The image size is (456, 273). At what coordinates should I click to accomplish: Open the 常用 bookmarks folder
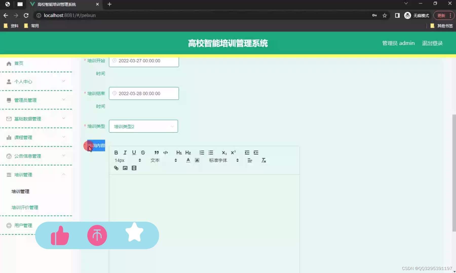(x=31, y=26)
